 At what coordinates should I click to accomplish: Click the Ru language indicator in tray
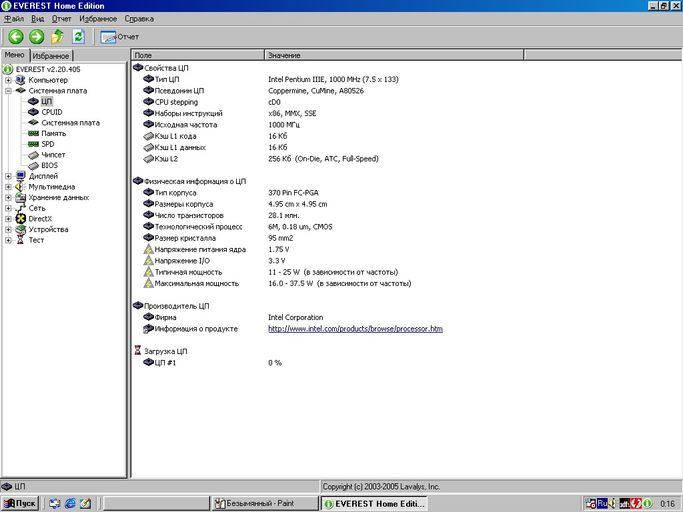[x=602, y=504]
